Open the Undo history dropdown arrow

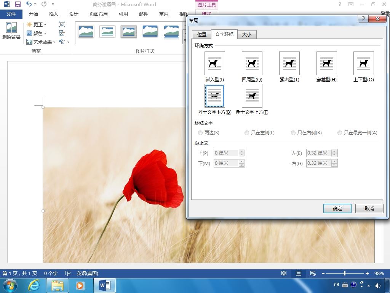click(x=35, y=4)
